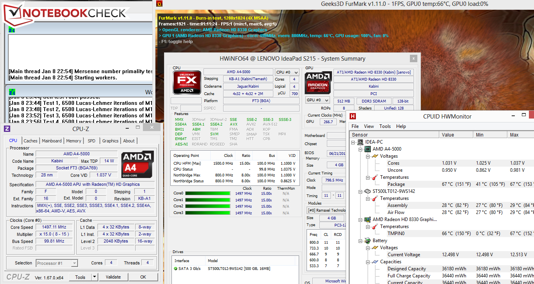534x284 pixels.
Task: Switch to the Graphics tab in CPU-Z
Action: 110,141
